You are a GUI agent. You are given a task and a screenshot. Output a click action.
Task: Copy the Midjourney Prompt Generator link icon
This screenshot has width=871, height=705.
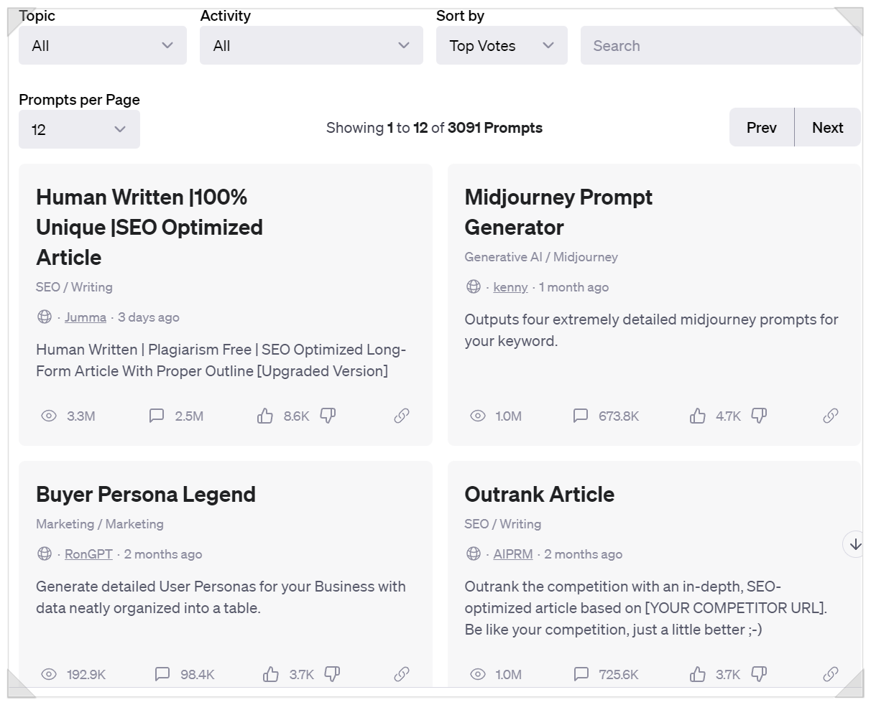[x=831, y=416]
